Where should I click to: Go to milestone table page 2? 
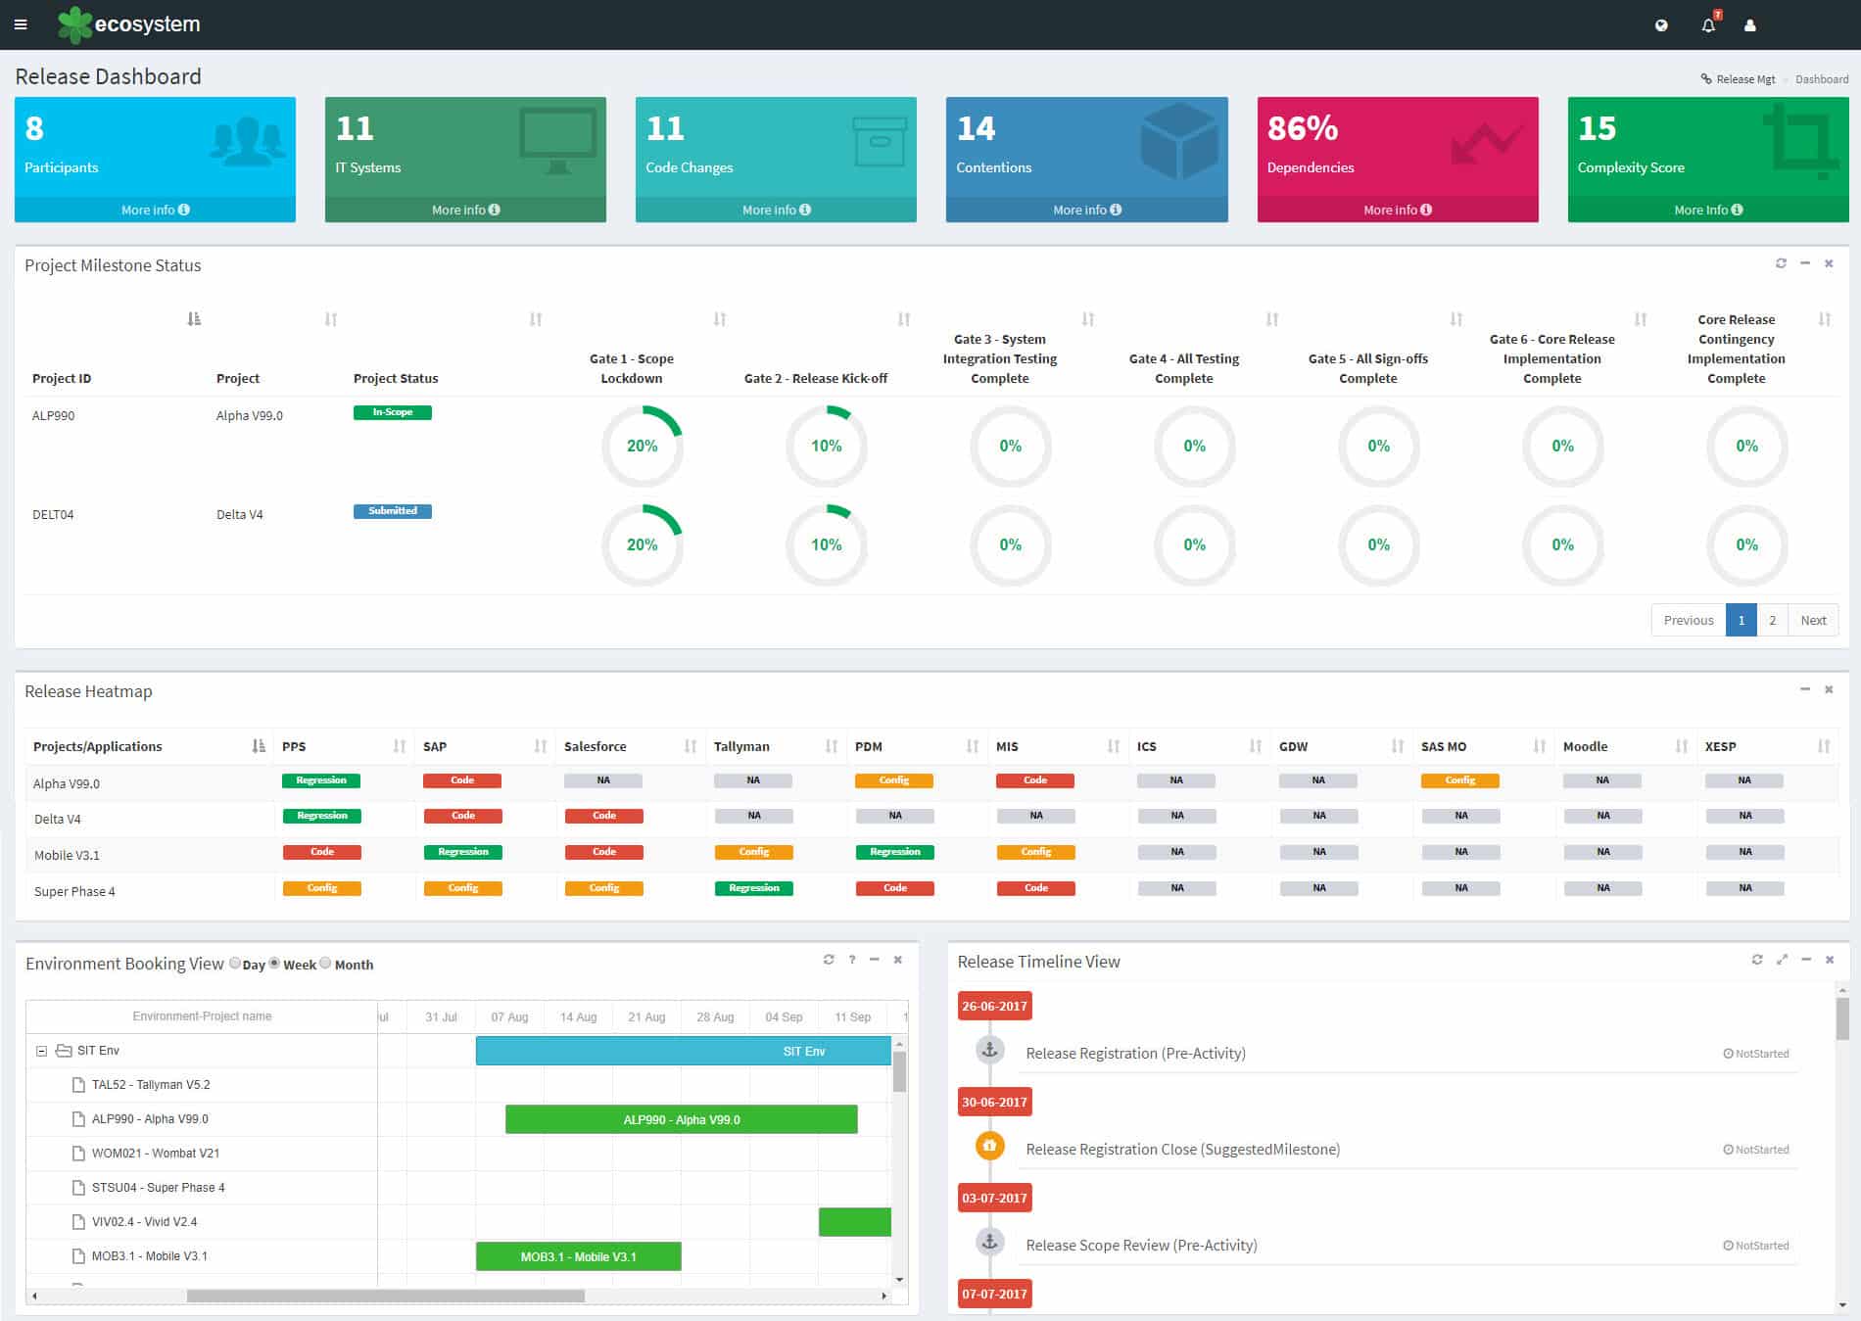pyautogui.click(x=1772, y=620)
